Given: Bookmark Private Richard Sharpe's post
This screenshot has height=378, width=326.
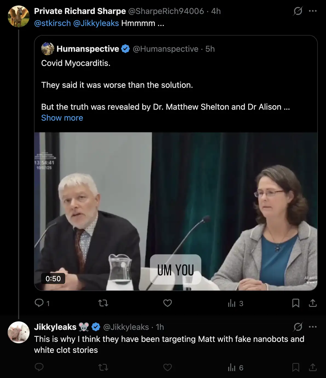Looking at the screenshot, I should click(296, 303).
